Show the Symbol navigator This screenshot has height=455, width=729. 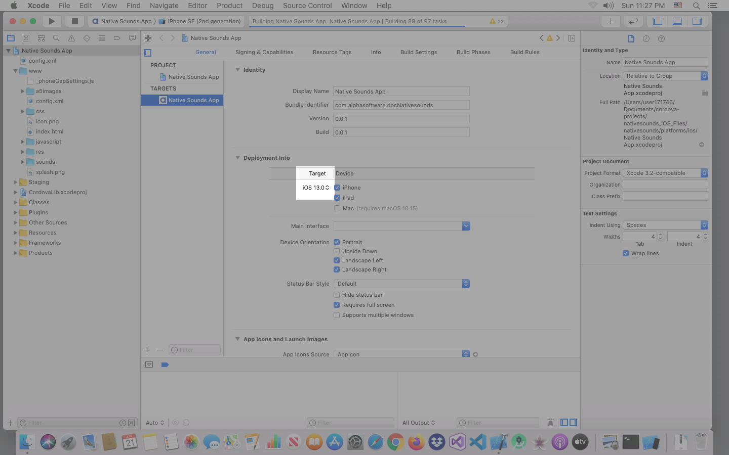(41, 38)
